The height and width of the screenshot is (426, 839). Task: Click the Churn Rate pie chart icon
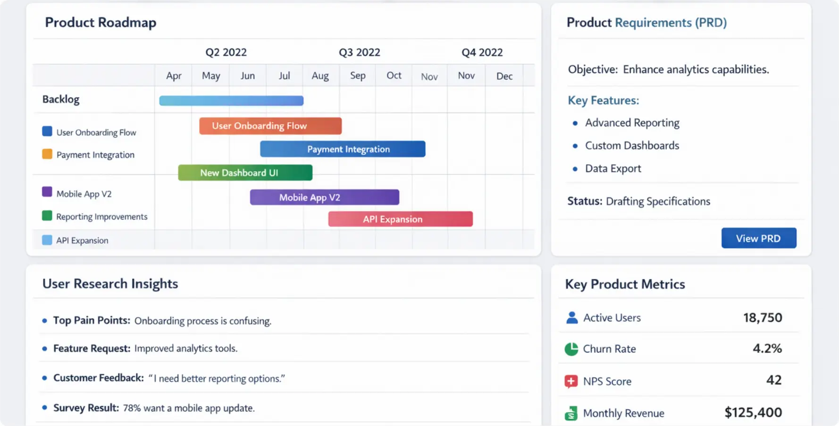pos(571,349)
